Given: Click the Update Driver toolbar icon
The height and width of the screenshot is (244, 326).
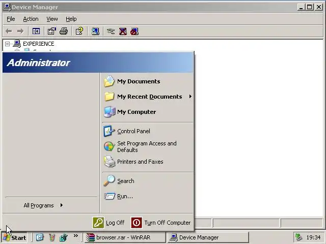Looking at the screenshot, I should [111, 32].
